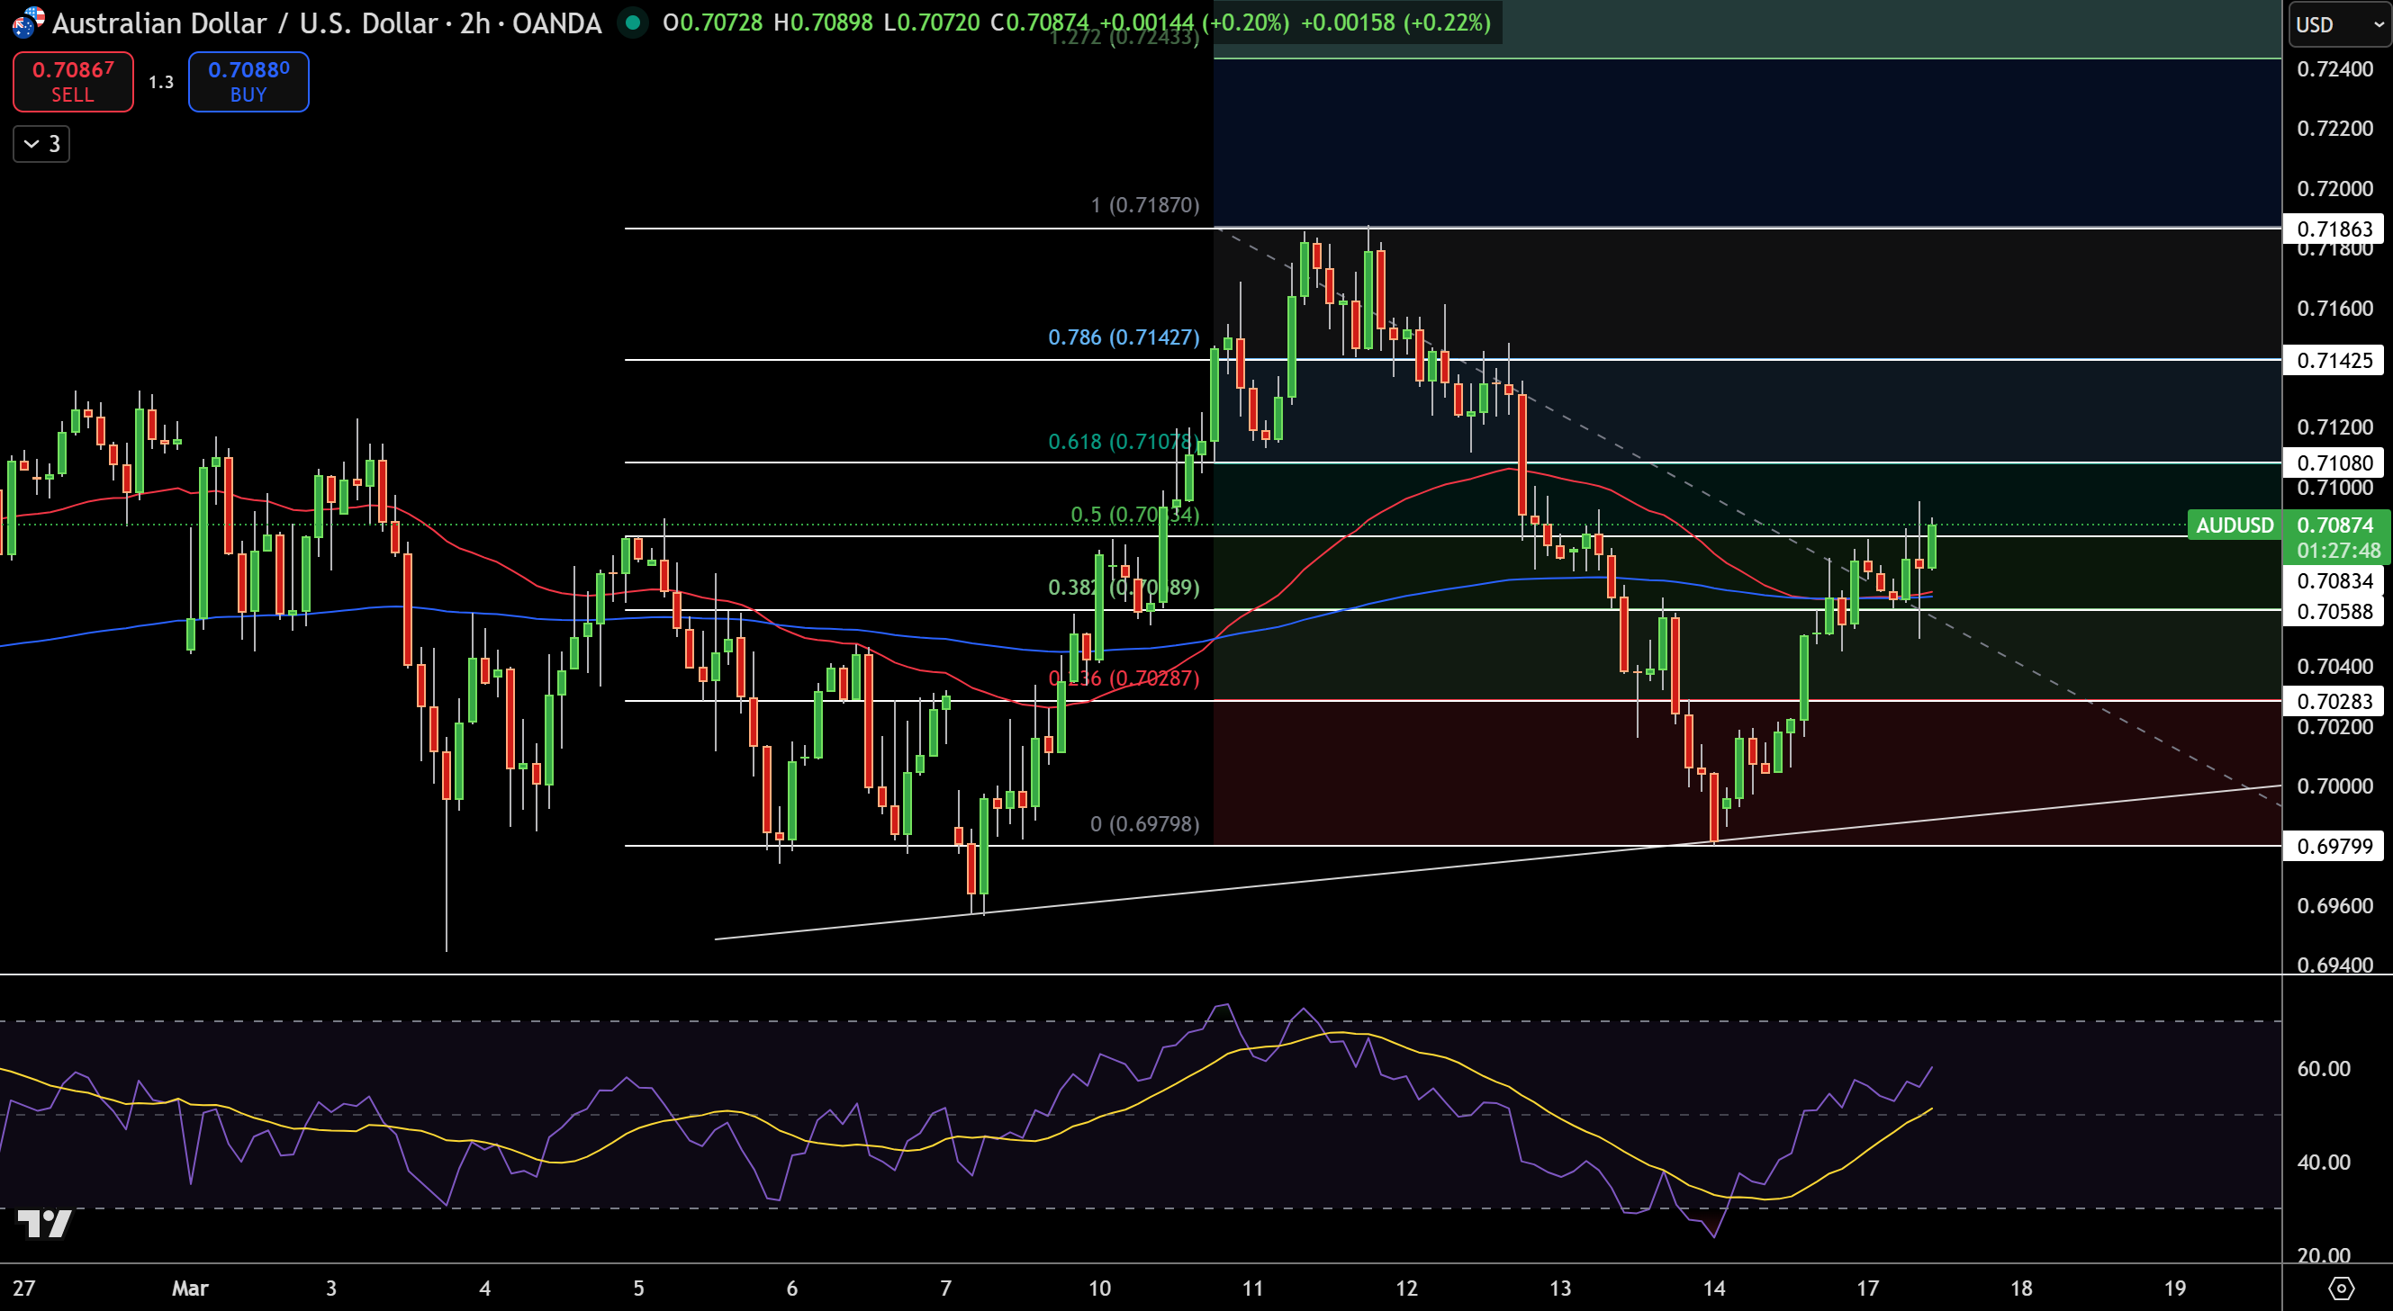Select the 0.786 (0.71427) Fibonacci label
This screenshot has width=2393, height=1311.
(x=1123, y=337)
